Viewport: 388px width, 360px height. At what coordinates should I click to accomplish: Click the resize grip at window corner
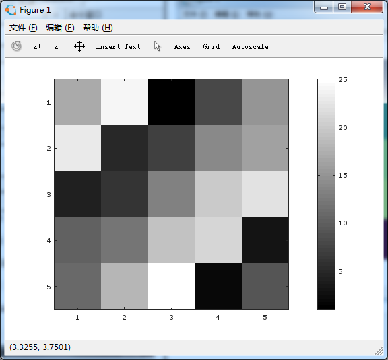[x=379, y=351]
